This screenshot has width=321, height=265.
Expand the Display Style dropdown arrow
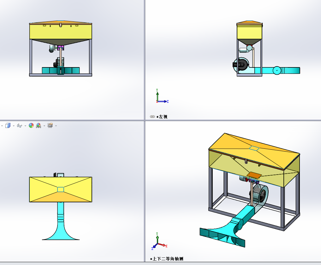(x=14, y=126)
